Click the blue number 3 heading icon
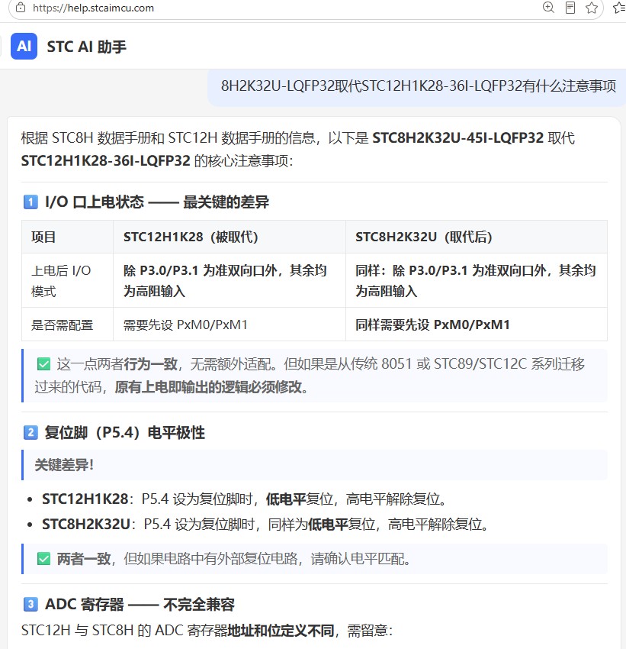626x649 pixels. point(30,604)
